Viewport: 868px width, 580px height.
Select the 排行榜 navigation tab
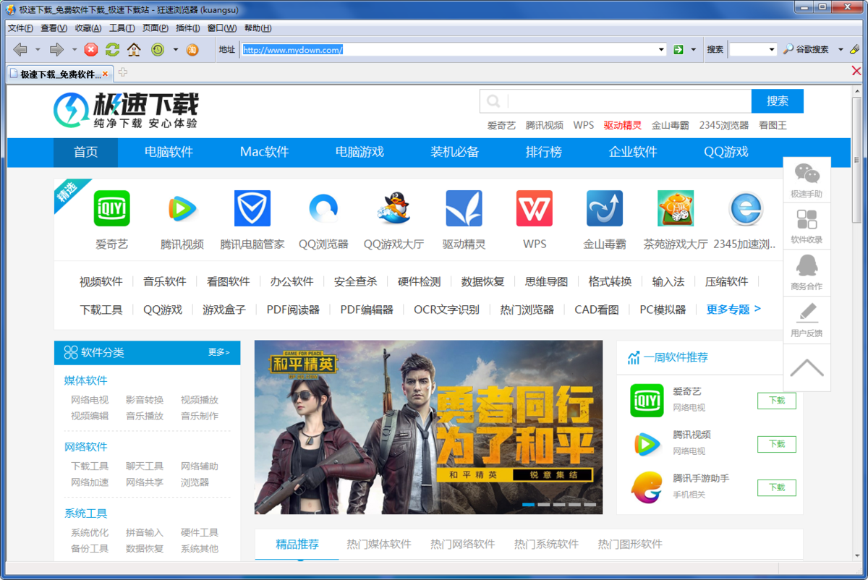tap(544, 152)
